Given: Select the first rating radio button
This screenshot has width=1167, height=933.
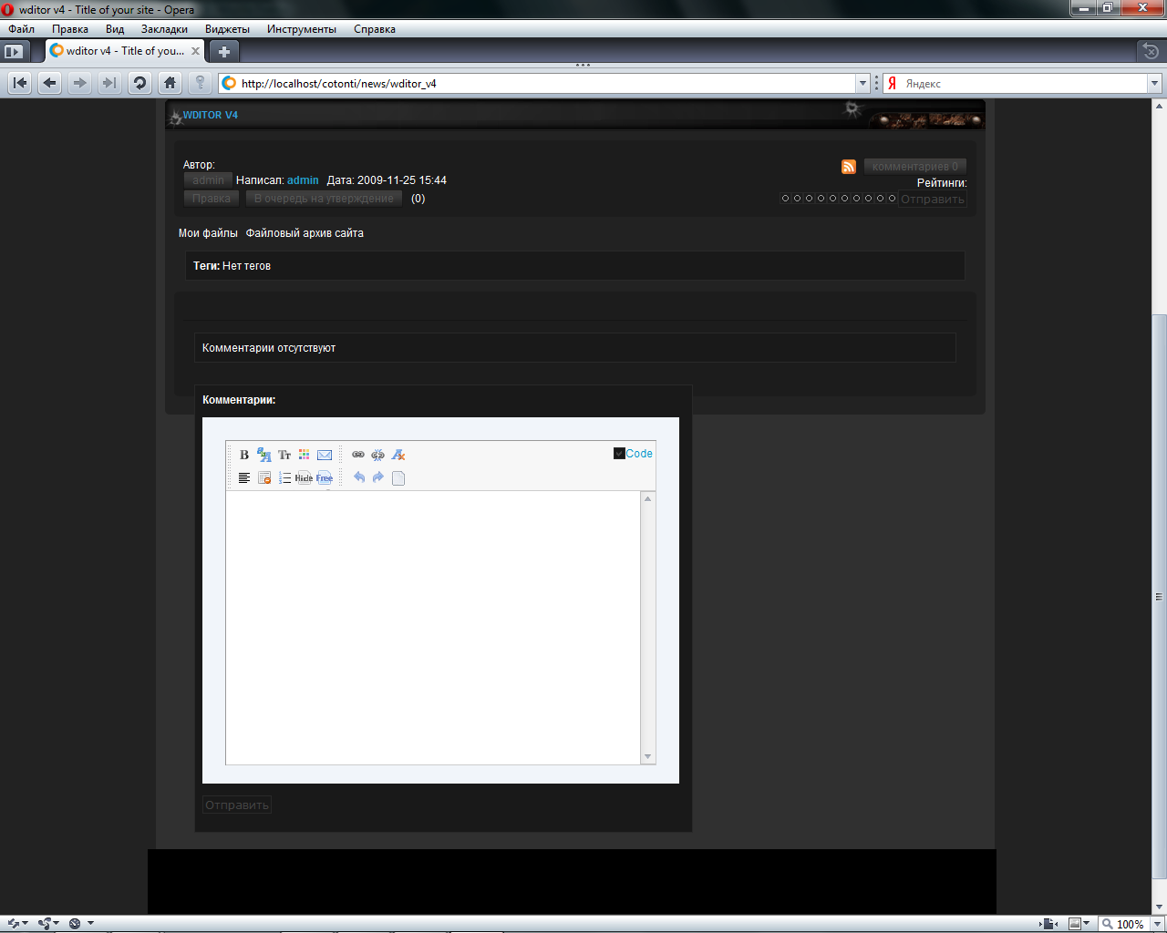Looking at the screenshot, I should [785, 199].
